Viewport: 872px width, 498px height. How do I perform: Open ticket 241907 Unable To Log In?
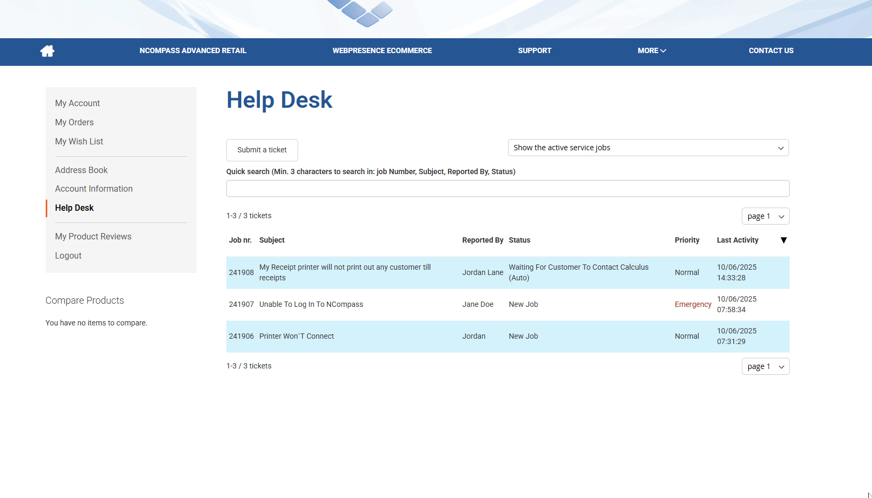(x=311, y=305)
